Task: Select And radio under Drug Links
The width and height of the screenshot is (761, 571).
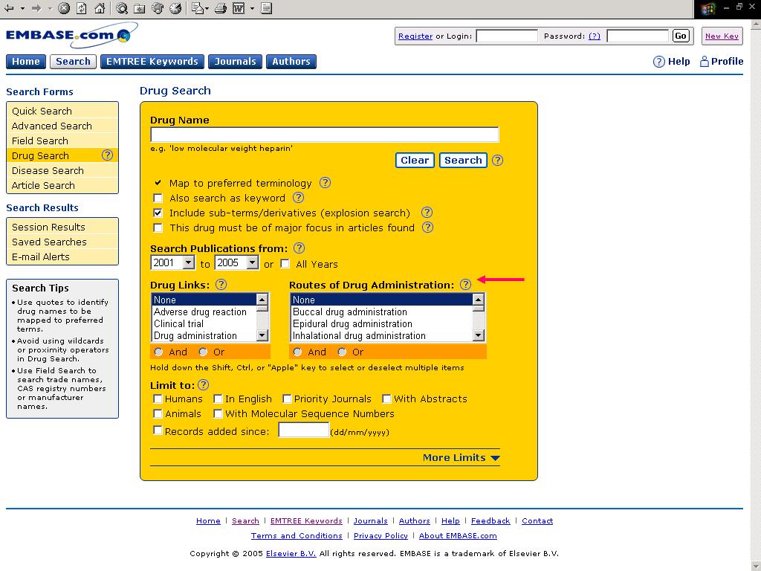Action: pos(158,352)
